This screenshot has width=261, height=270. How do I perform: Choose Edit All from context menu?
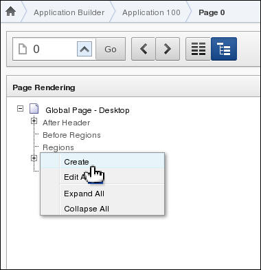tap(102, 177)
